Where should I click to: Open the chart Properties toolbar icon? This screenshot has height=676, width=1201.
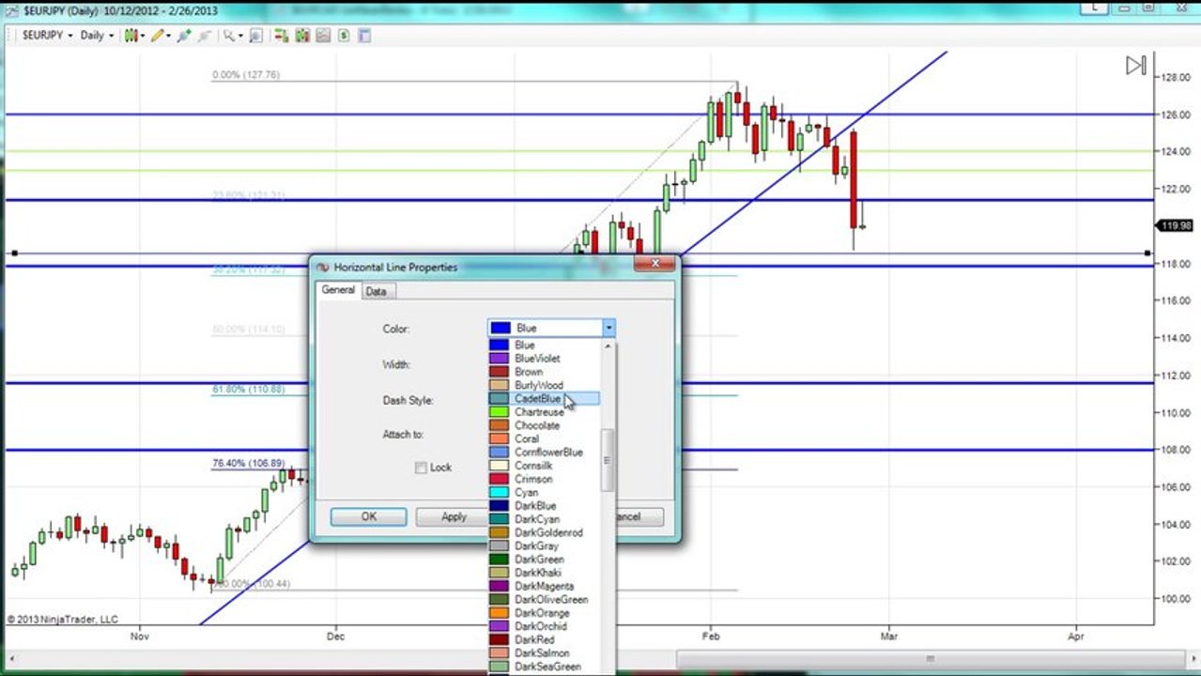pyautogui.click(x=364, y=36)
